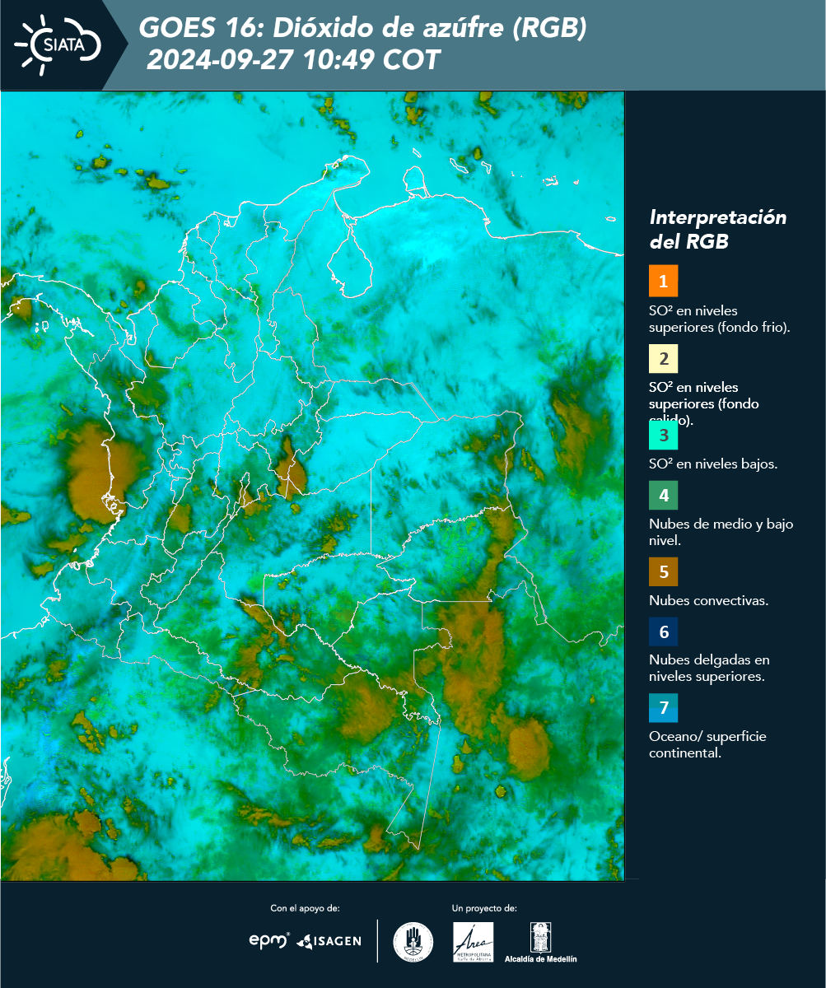Click the 'Un proyecto de:' label
This screenshot has height=988, width=826.
point(484,908)
